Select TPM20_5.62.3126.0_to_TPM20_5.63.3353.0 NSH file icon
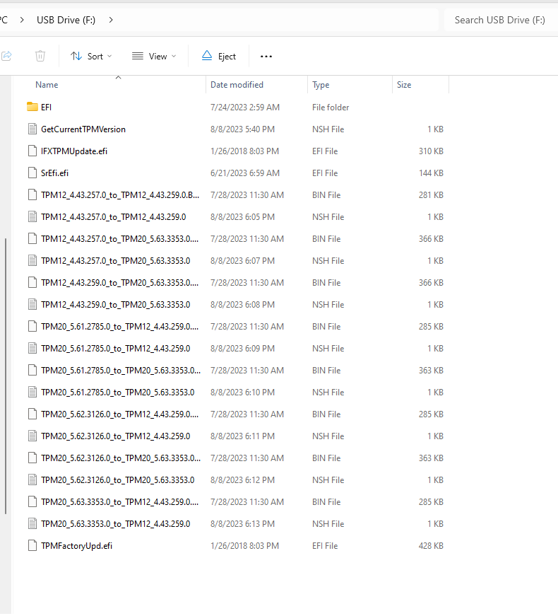The height and width of the screenshot is (616, 558). (32, 480)
